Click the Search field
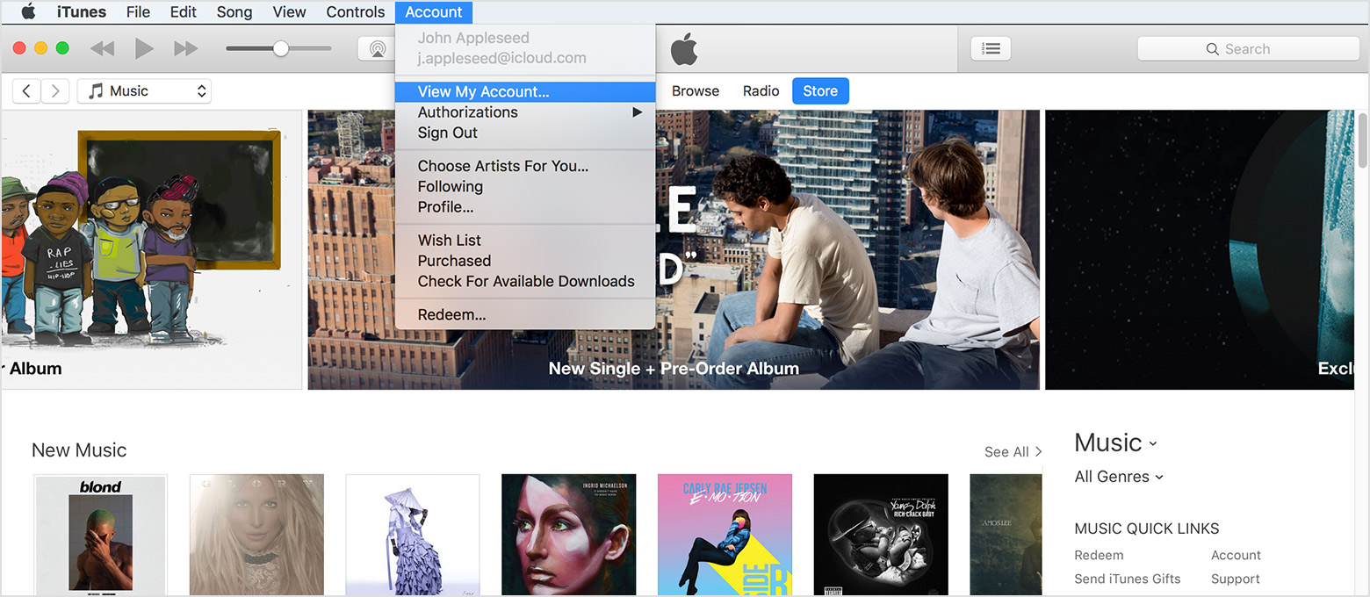The width and height of the screenshot is (1370, 597). click(1248, 49)
